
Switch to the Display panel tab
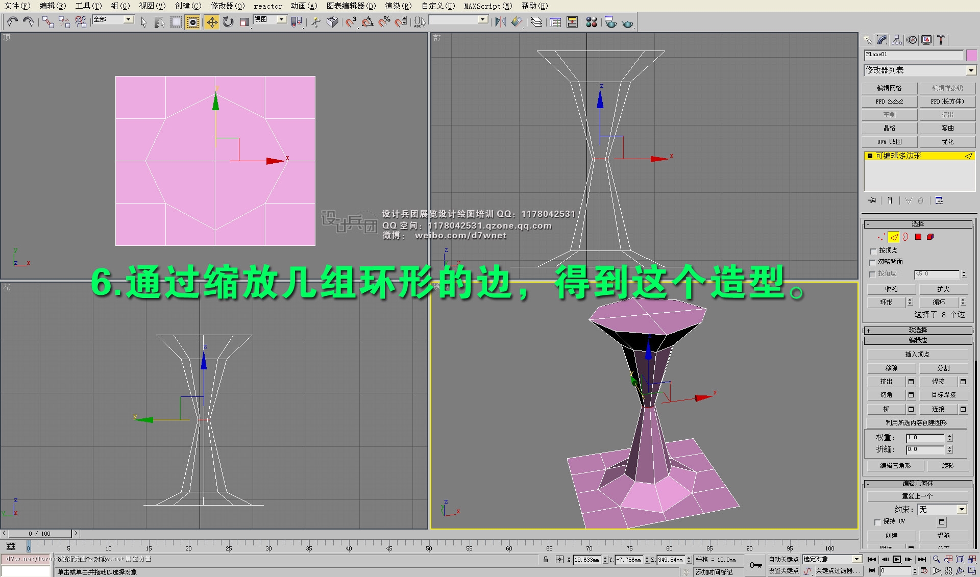pos(926,40)
